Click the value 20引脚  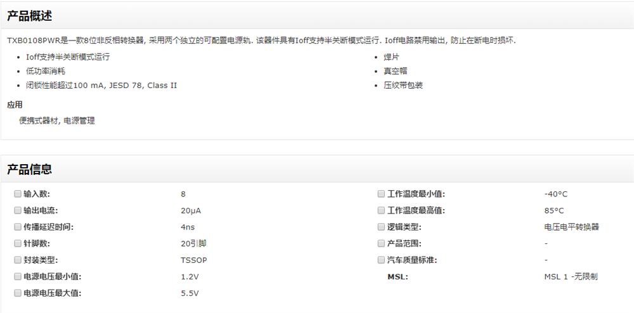193,243
